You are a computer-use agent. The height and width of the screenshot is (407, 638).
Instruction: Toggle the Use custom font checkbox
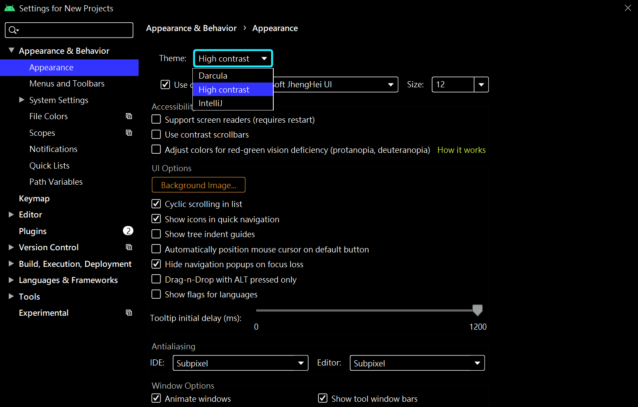165,84
